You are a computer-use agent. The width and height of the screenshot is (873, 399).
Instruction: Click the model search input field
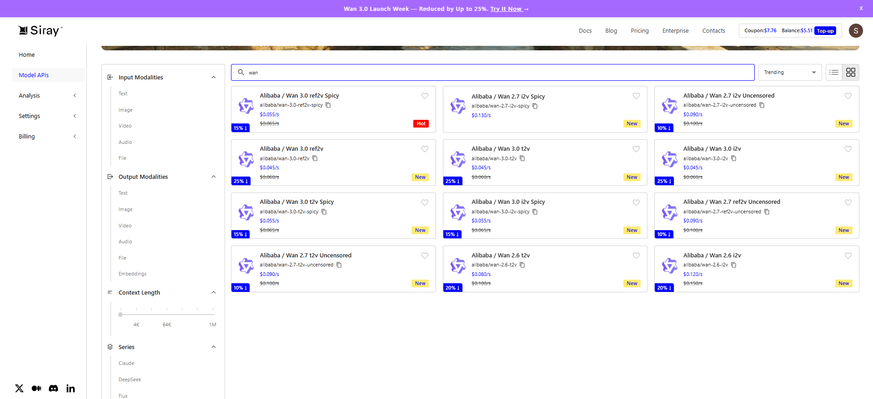tap(493, 72)
